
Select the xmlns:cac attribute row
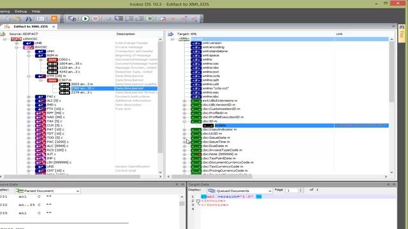click(211, 64)
